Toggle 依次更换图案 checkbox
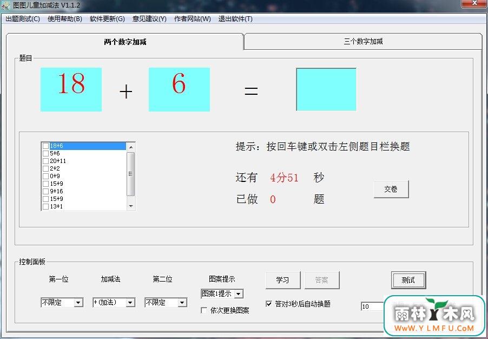The height and width of the screenshot is (339, 488). point(204,310)
